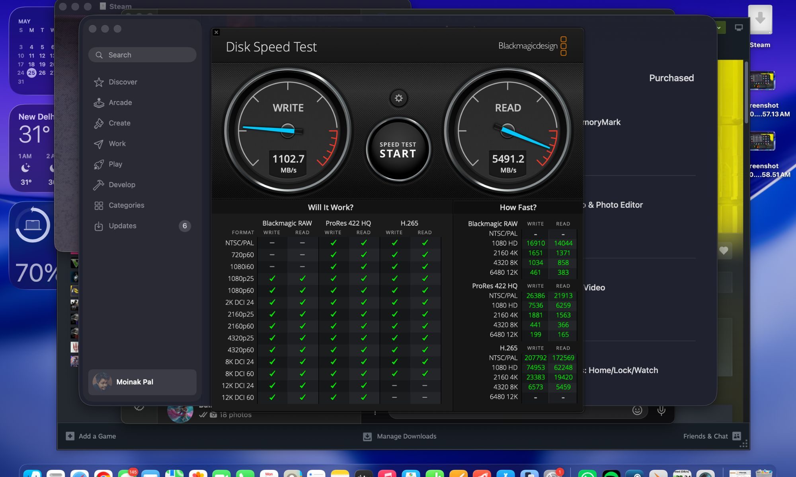Click the New Delhi weather widget
This screenshot has height=477, width=796.
pyautogui.click(x=32, y=148)
